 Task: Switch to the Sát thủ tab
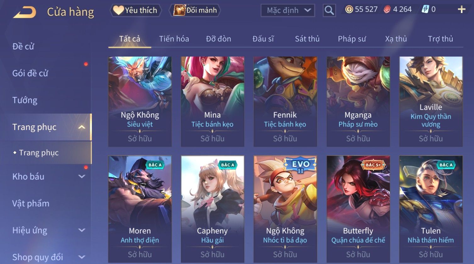click(x=307, y=39)
